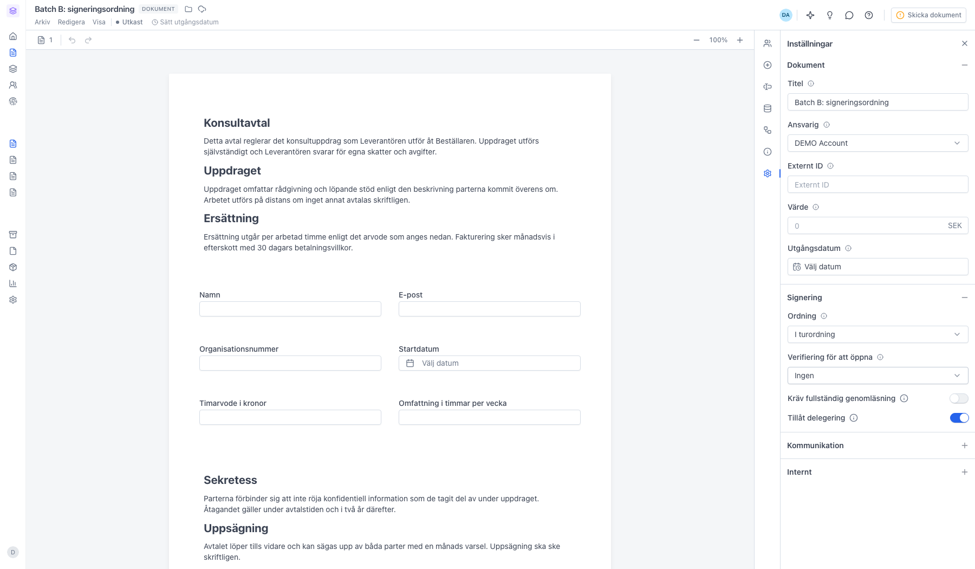Open the bar chart reports icon

coord(13,283)
